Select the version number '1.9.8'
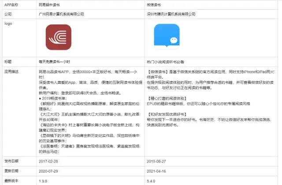This screenshot has height=185, width=282. [x=43, y=181]
